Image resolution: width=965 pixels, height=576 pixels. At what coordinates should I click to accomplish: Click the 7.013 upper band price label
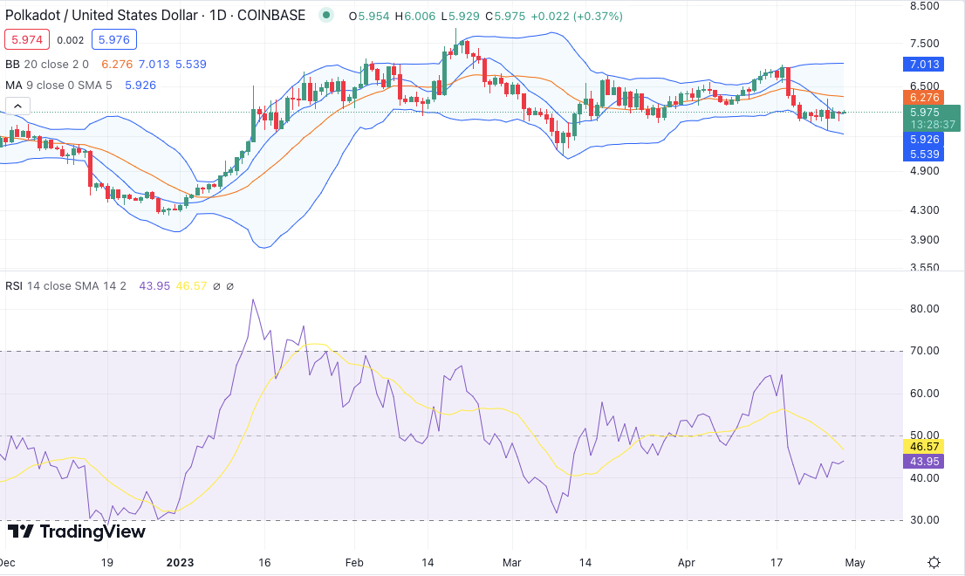923,64
